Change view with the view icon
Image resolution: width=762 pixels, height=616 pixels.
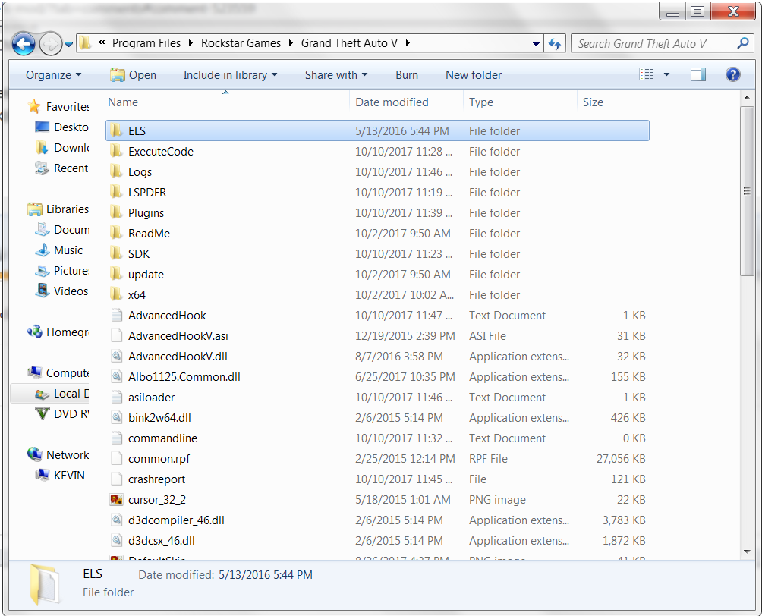coord(647,74)
